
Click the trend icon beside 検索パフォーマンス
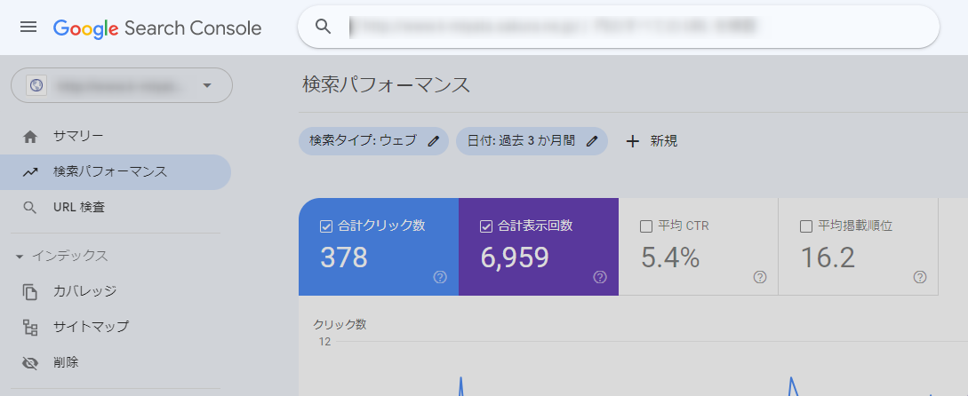point(29,172)
